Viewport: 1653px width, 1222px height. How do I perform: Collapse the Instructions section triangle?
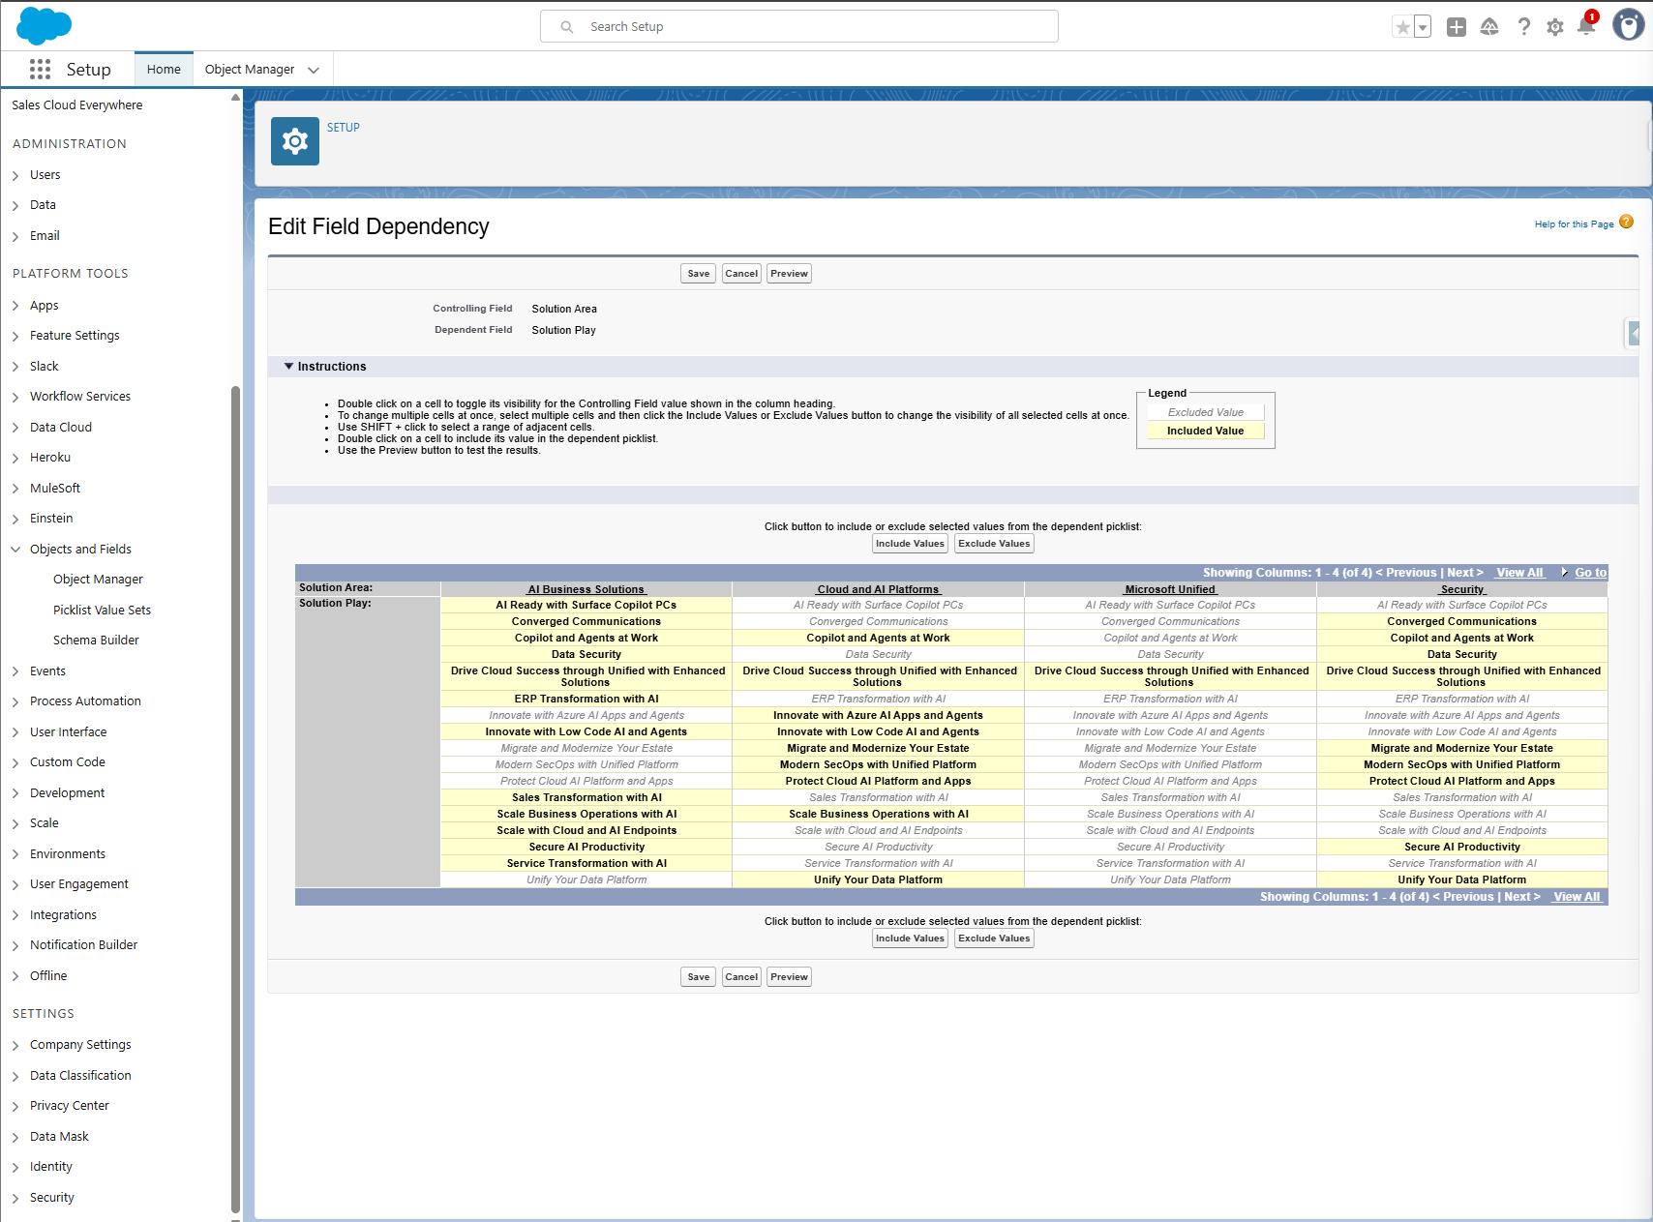[288, 367]
